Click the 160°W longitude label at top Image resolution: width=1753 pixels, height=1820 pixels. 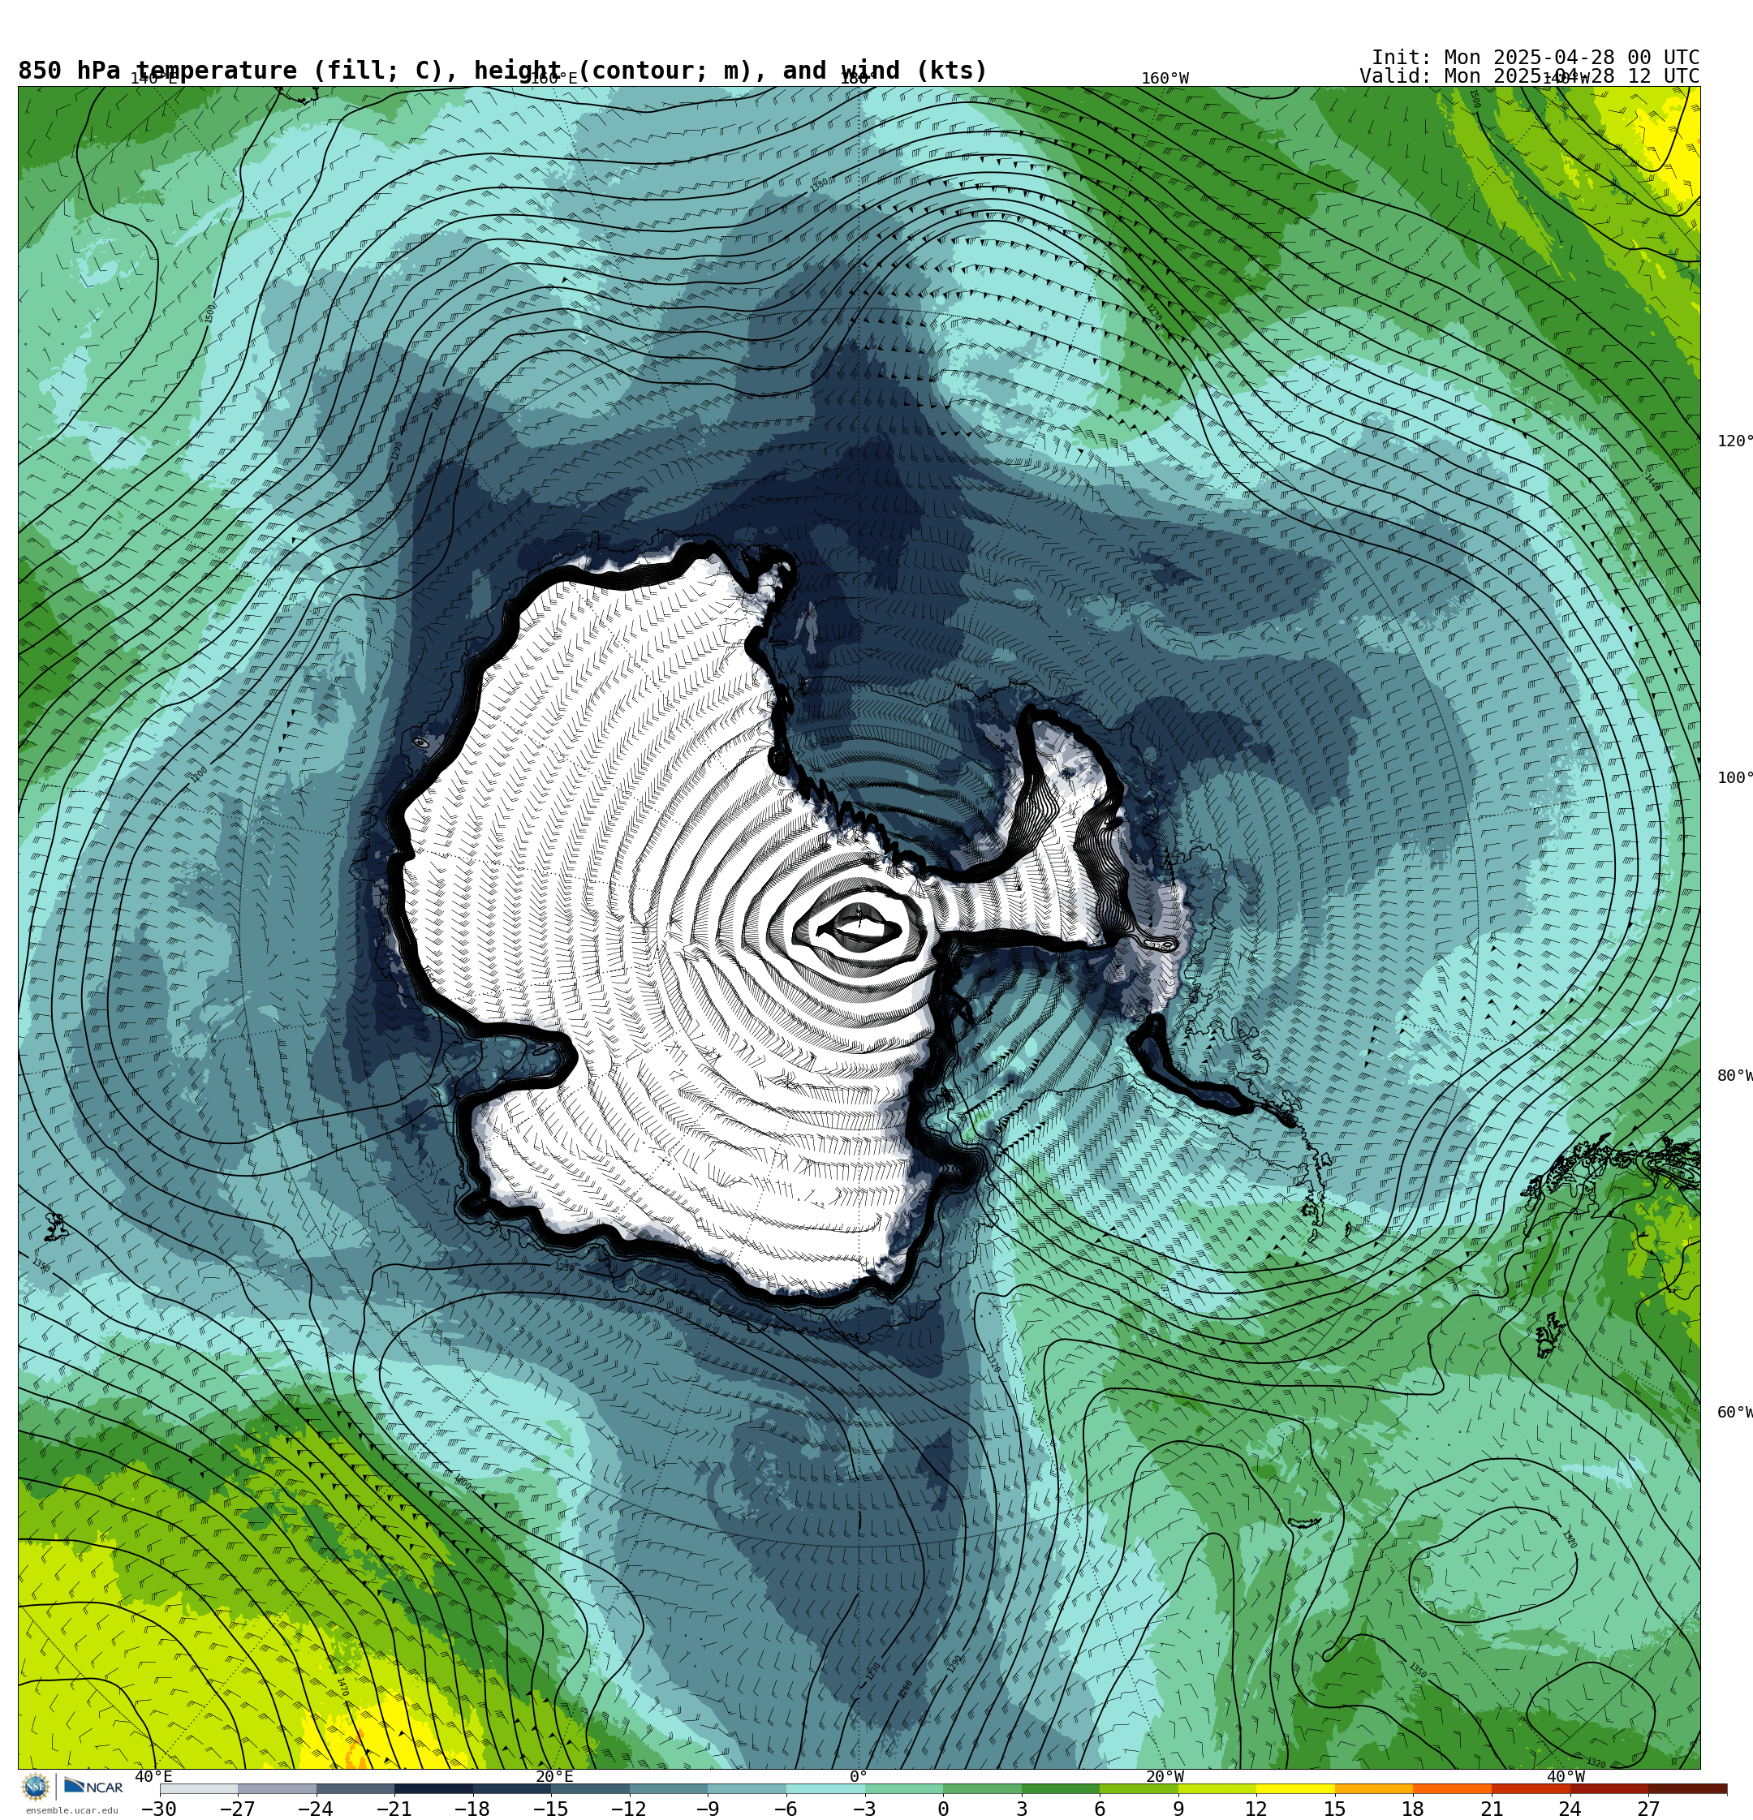(1165, 78)
